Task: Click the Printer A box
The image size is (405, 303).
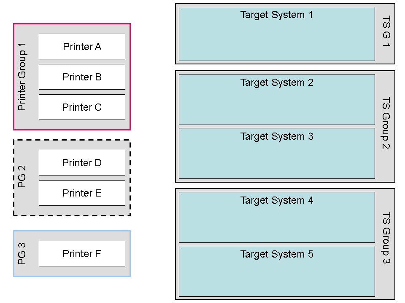Action: point(82,46)
